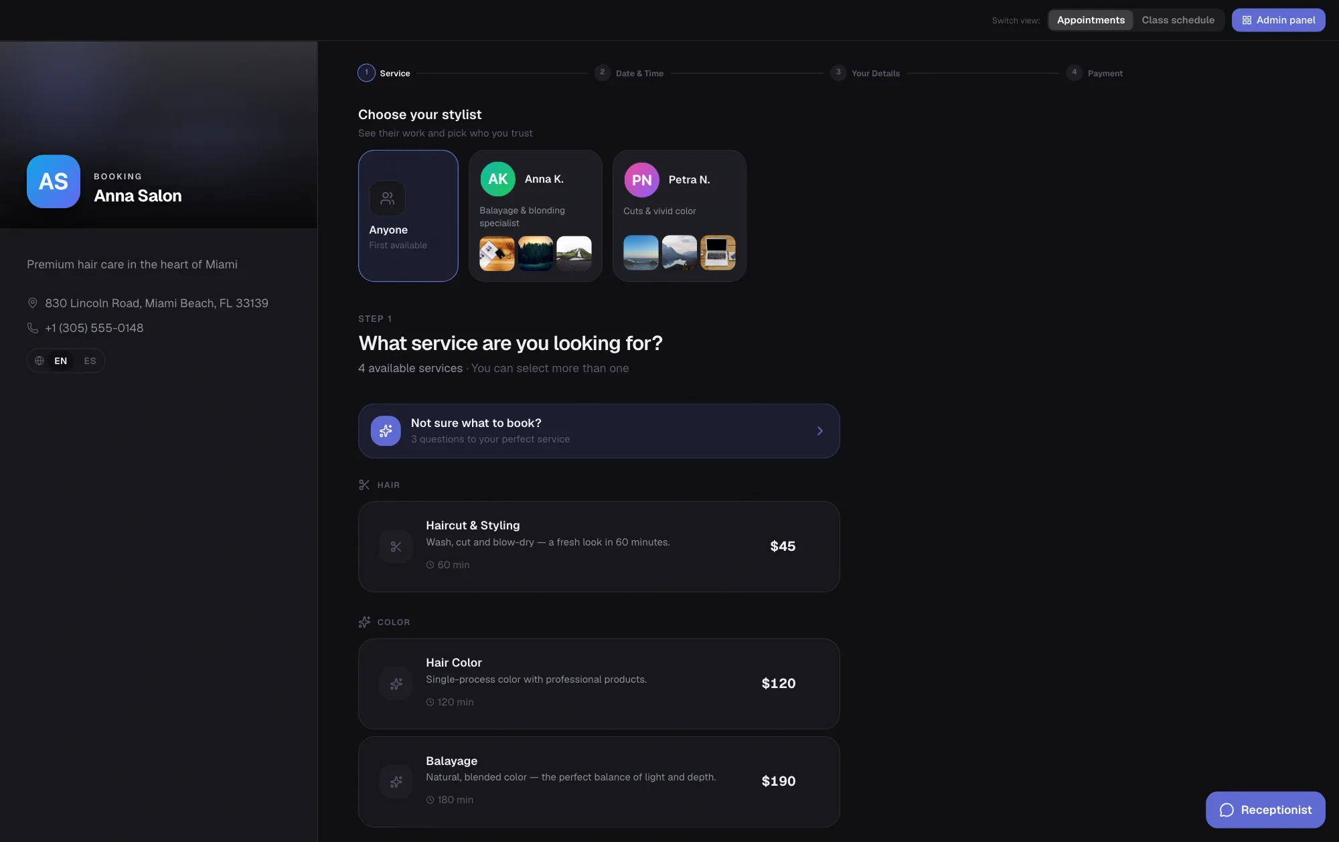Click the sparkle icon on Hair Color card
The width and height of the screenshot is (1339, 842).
[x=396, y=684]
